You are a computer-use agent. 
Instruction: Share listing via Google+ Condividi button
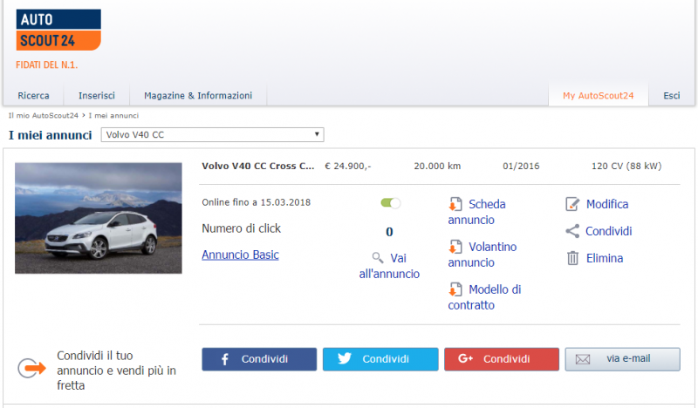502,359
